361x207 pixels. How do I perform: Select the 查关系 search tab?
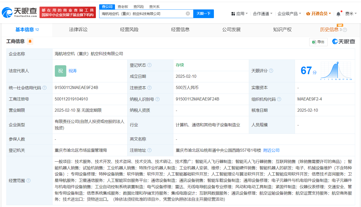click(154, 7)
